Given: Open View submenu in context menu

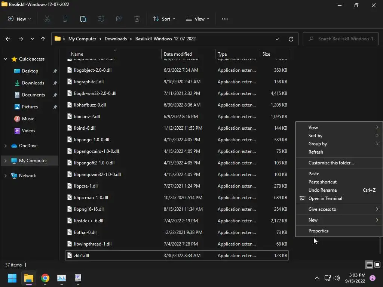Looking at the screenshot, I should coord(339,127).
